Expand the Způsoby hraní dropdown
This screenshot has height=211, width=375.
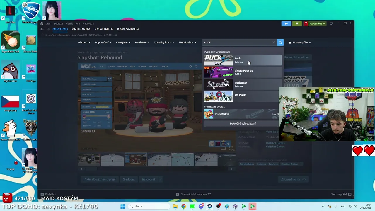(x=164, y=42)
